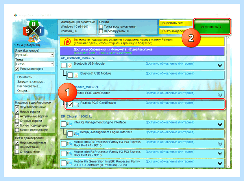Click the Информация о системе panel
This screenshot has height=181, width=244.
[x=77, y=27]
